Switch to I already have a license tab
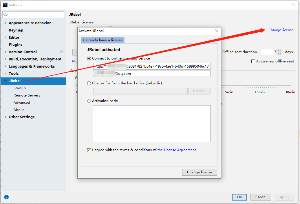 [x=103, y=40]
